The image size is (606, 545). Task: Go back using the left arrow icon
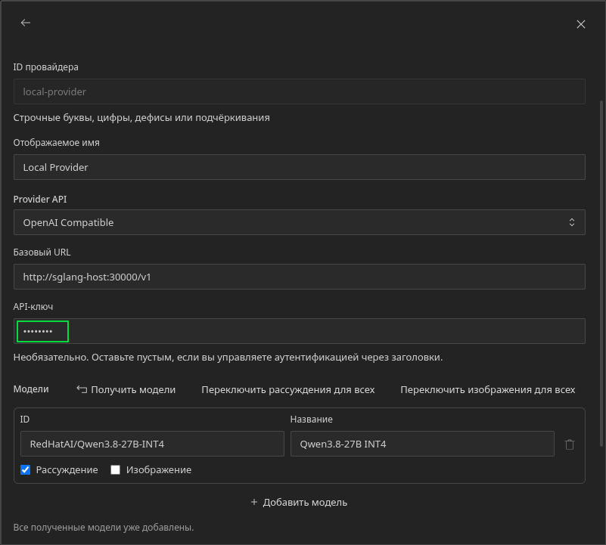(26, 23)
